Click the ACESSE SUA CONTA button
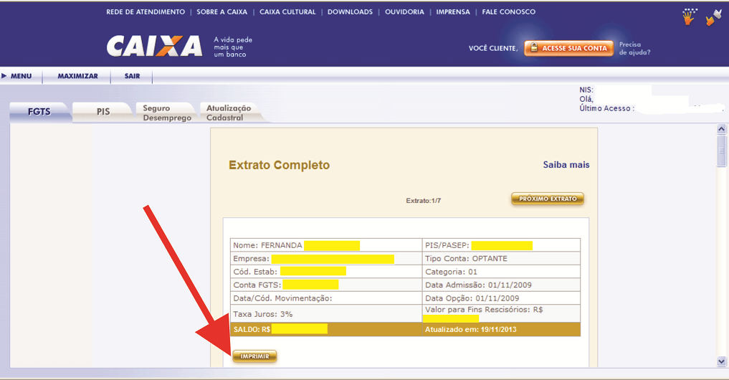The image size is (729, 380). [x=569, y=48]
